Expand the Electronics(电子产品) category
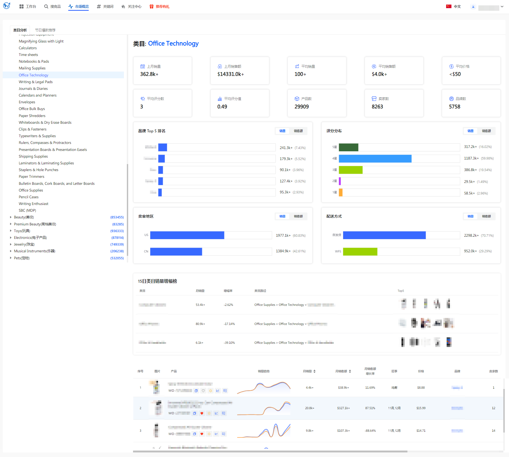This screenshot has width=509, height=457. point(11,238)
